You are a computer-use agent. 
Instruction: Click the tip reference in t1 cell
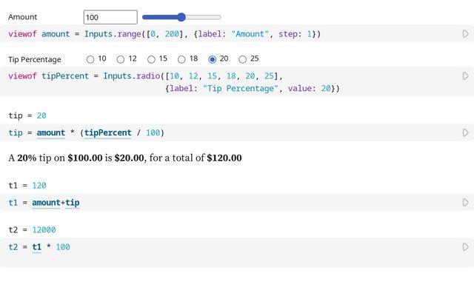pos(73,203)
